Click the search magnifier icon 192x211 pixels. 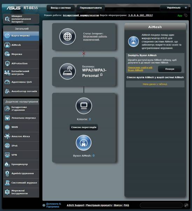coord(186,205)
